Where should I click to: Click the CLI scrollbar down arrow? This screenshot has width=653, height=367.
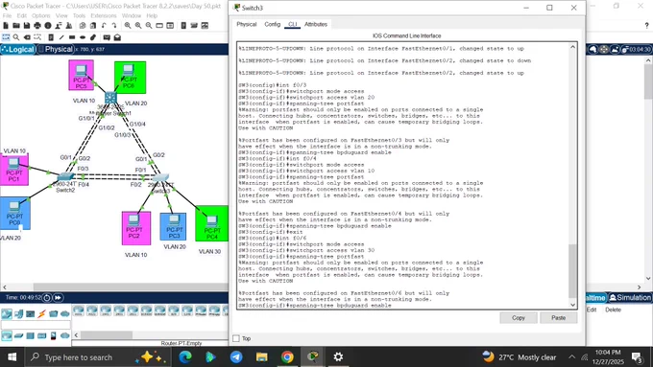(572, 305)
